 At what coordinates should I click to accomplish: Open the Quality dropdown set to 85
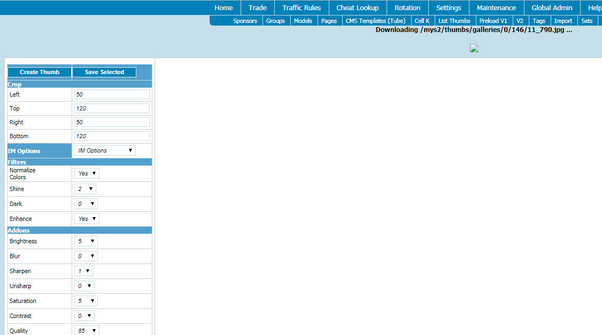[x=87, y=330]
